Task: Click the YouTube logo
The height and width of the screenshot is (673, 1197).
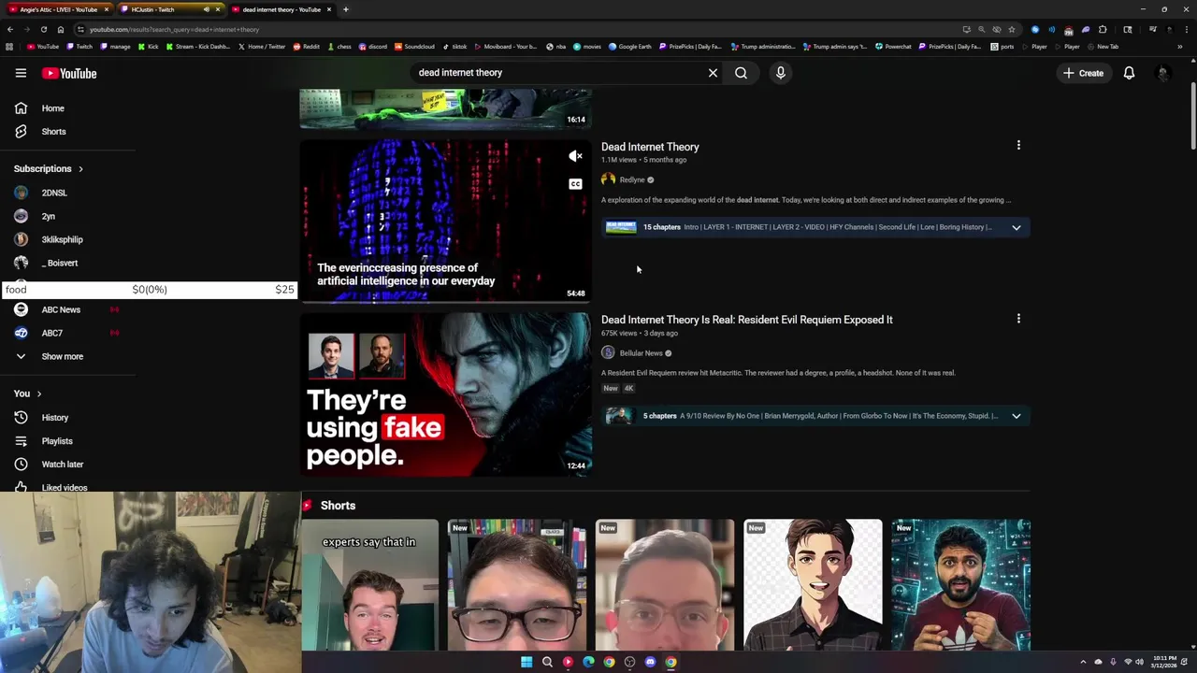Action: coord(69,73)
